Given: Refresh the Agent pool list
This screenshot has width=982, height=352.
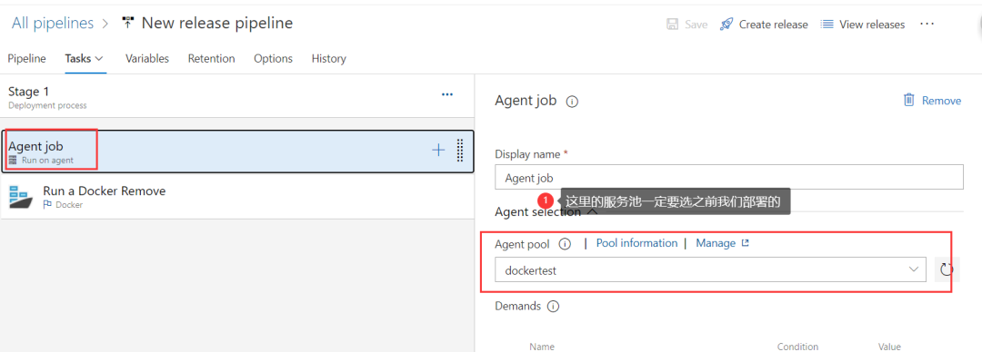Looking at the screenshot, I should [x=947, y=269].
